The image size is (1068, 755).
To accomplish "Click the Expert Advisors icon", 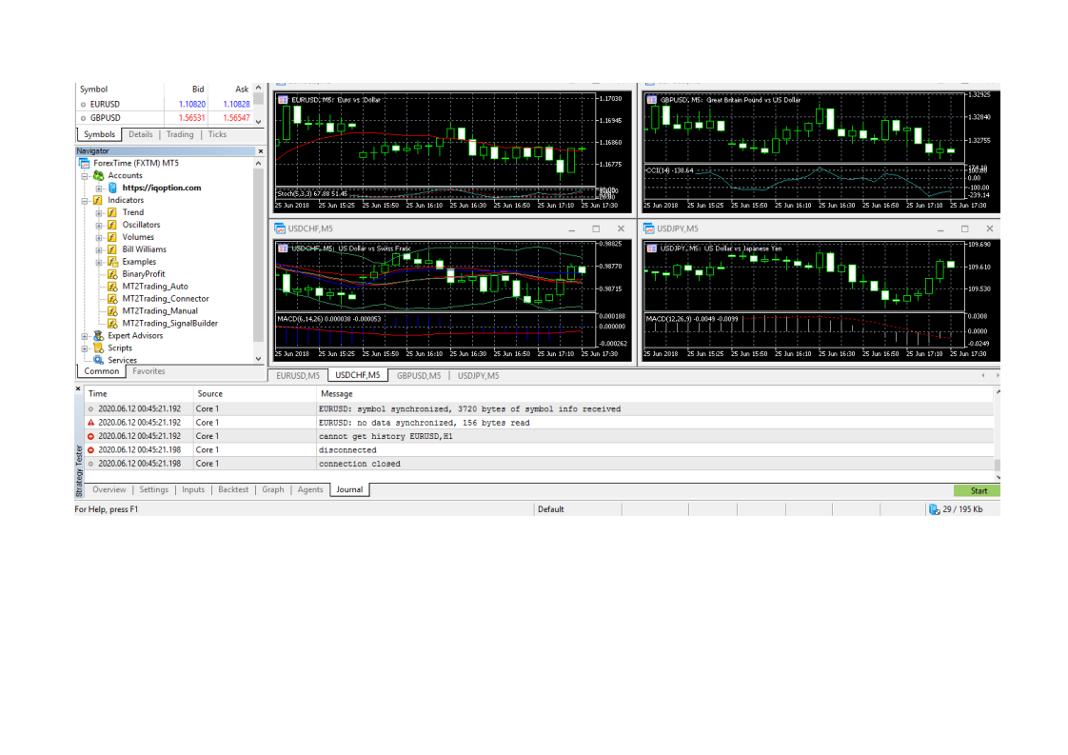I will 99,336.
